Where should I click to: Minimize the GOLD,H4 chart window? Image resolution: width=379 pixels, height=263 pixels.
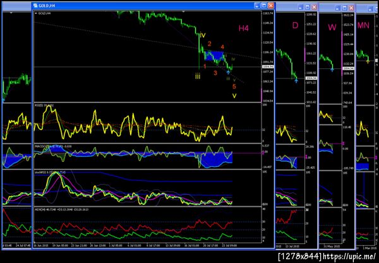click(257, 6)
